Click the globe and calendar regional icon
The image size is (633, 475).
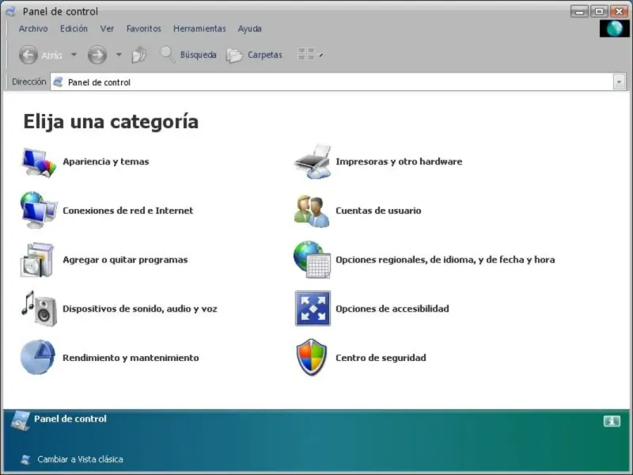tap(312, 260)
